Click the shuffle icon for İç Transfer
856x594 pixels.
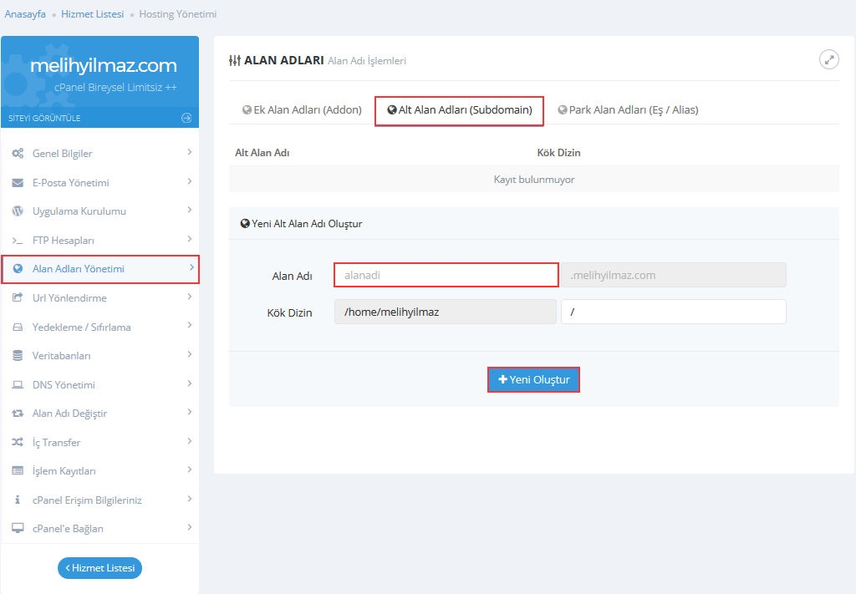pos(18,442)
